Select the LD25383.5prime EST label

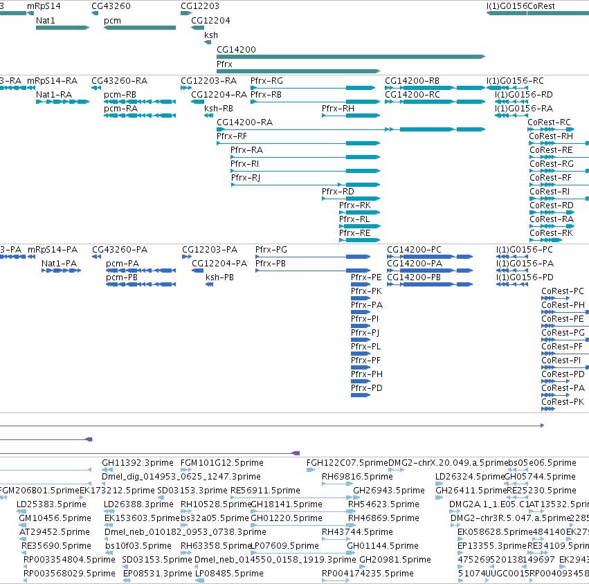pos(51,504)
